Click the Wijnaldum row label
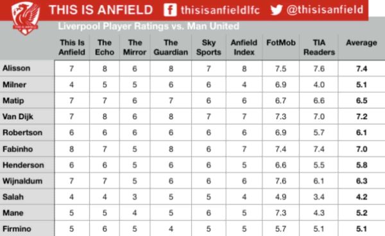The height and width of the screenshot is (236, 385). pos(22,181)
